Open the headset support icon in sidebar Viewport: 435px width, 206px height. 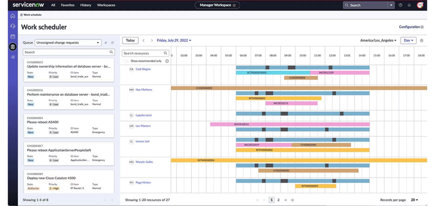pyautogui.click(x=13, y=26)
